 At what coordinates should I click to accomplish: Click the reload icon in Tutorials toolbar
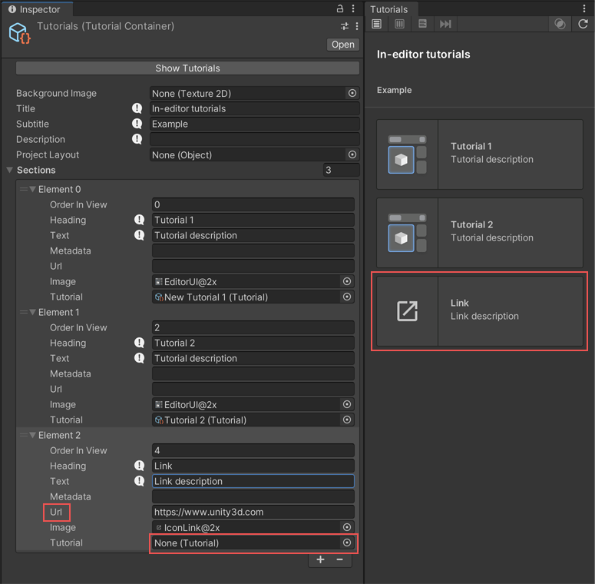(583, 24)
